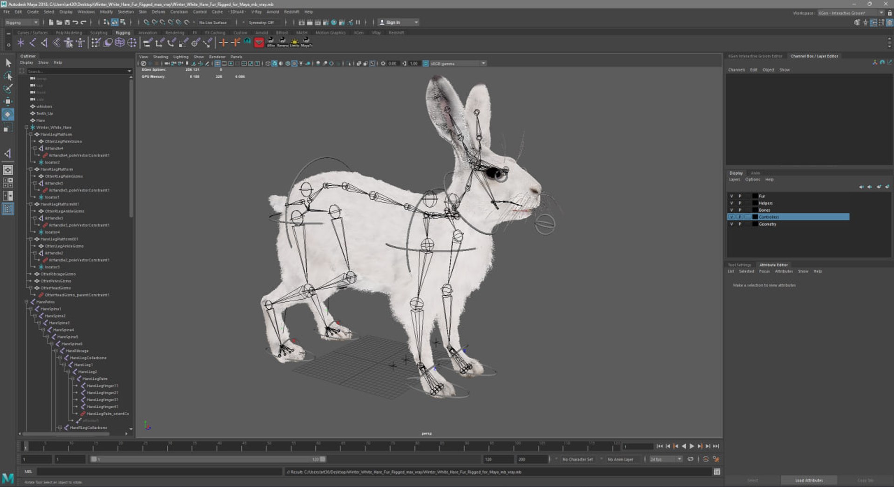Toggle playback P on Geometry layer
This screenshot has width=894, height=487.
(x=740, y=224)
